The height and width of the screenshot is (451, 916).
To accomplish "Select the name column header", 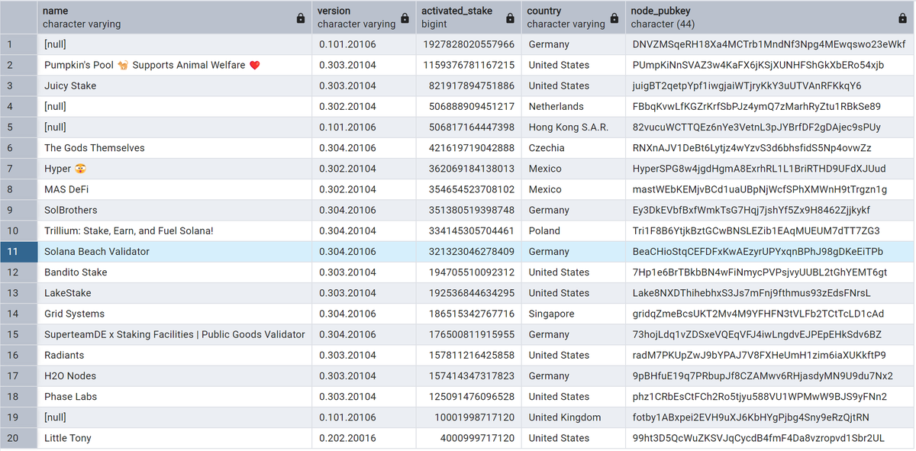I will tap(174, 18).
